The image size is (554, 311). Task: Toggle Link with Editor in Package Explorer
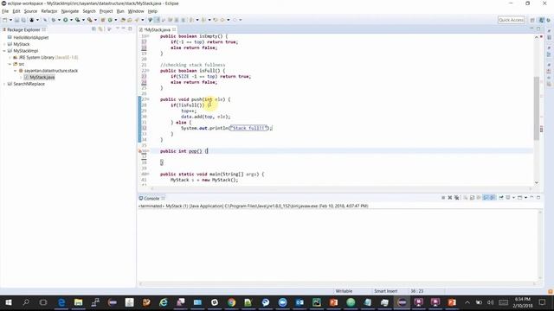[x=100, y=29]
